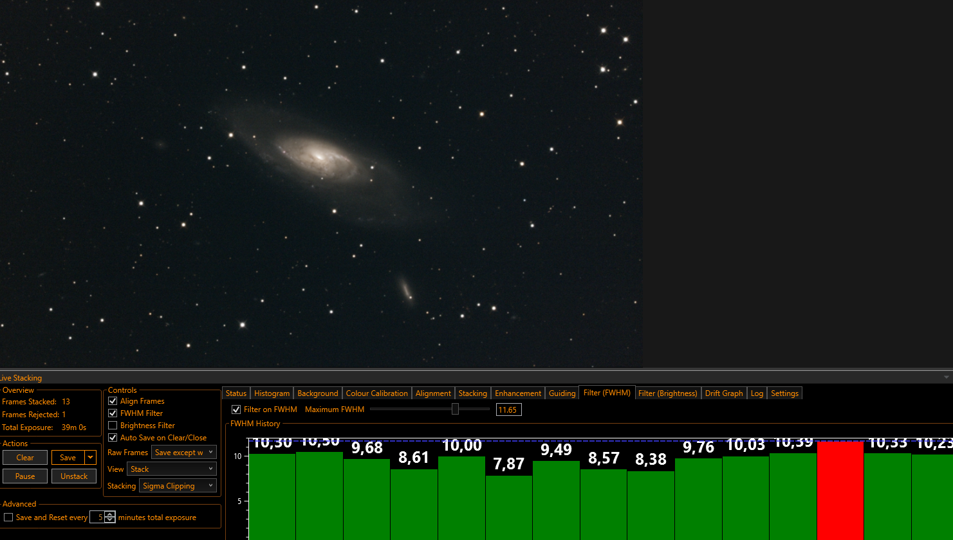Viewport: 953px width, 540px height.
Task: Click the Frames Stacked: 13 readout
Action: click(x=36, y=402)
